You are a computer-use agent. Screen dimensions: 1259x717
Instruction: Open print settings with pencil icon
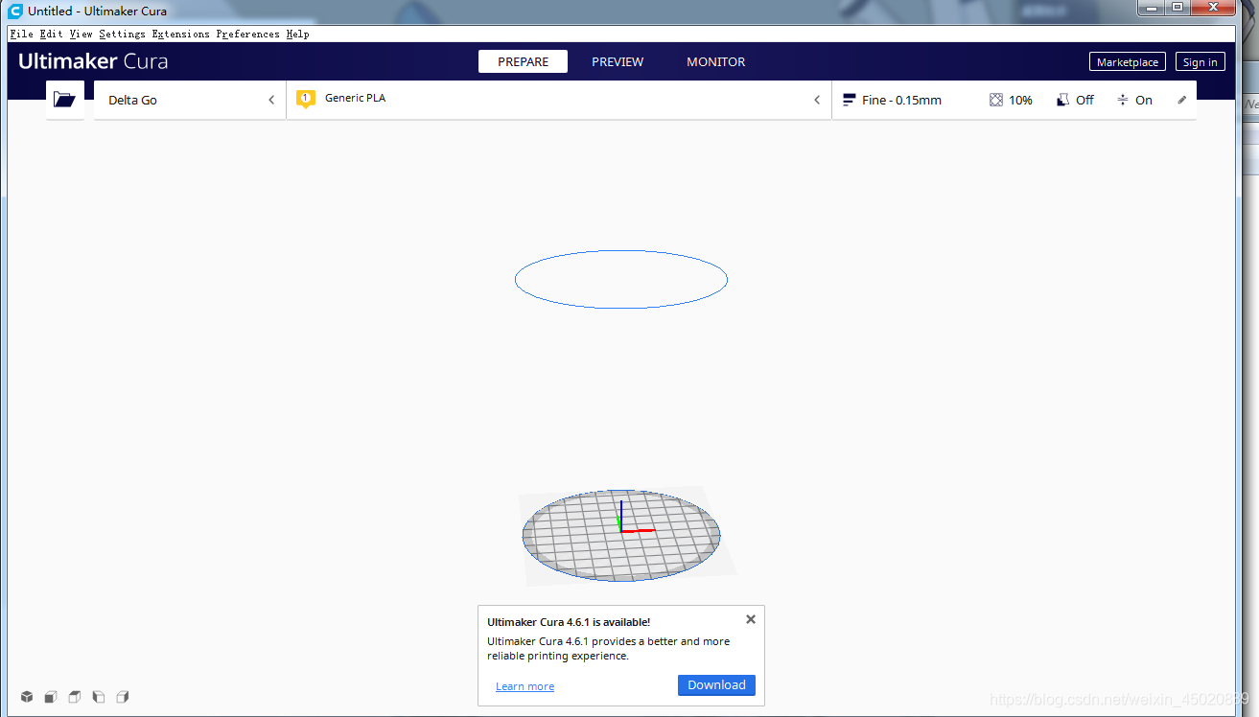(1182, 100)
